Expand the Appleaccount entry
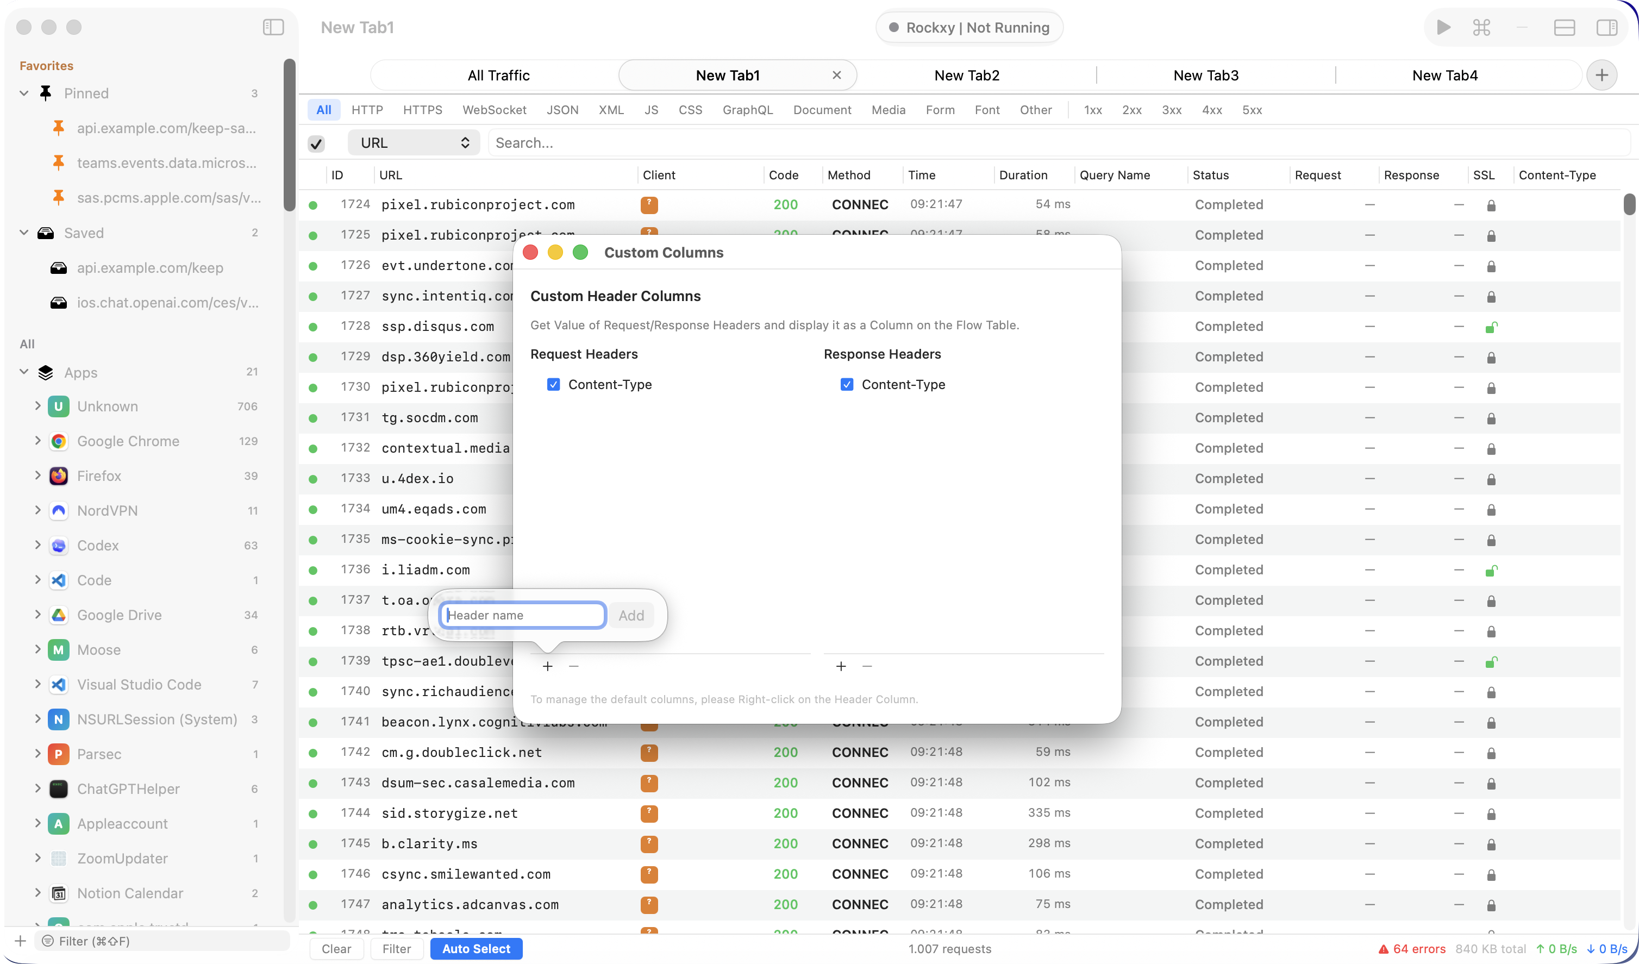Screen dimensions: 1639x964 coord(37,823)
